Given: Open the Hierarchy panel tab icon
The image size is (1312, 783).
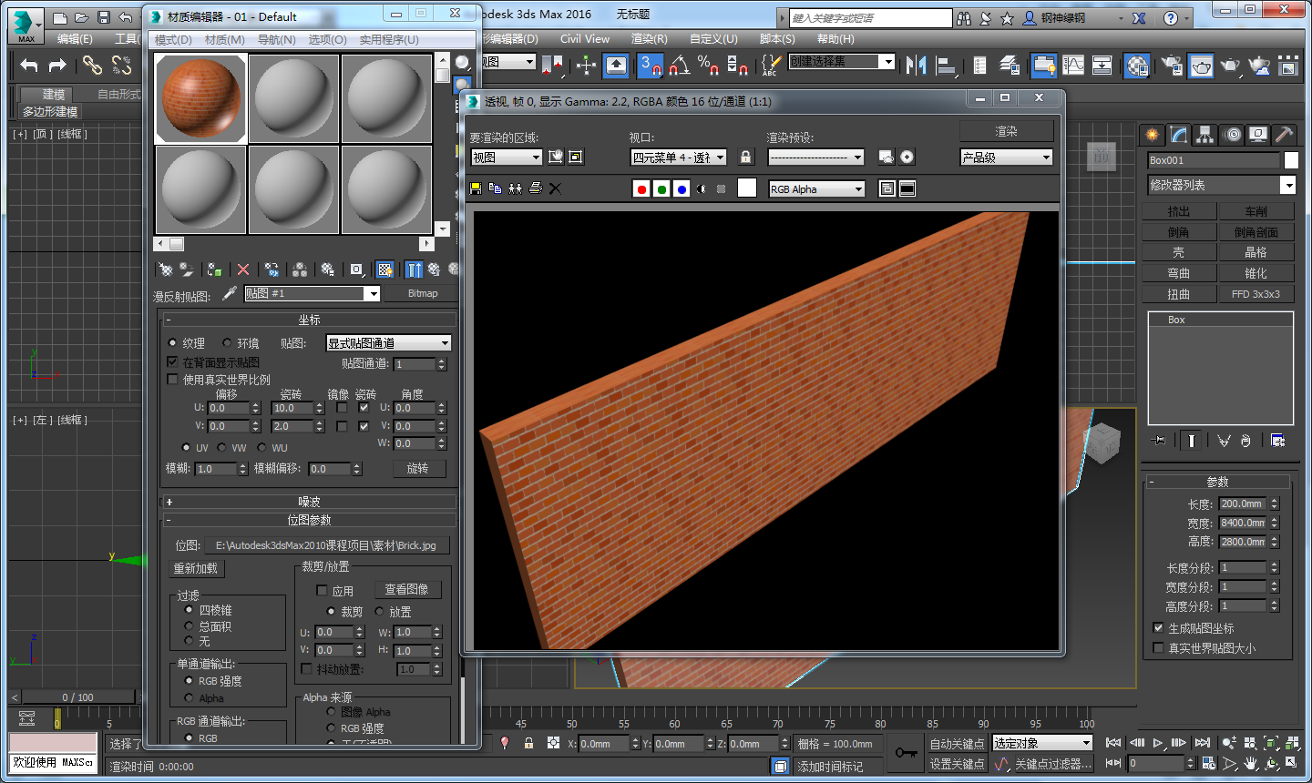Looking at the screenshot, I should [1205, 135].
